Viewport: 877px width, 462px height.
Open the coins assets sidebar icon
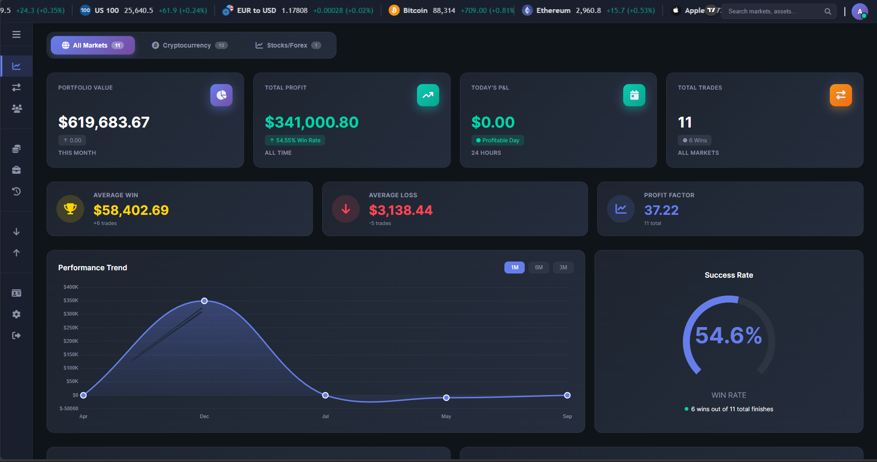[x=16, y=148]
